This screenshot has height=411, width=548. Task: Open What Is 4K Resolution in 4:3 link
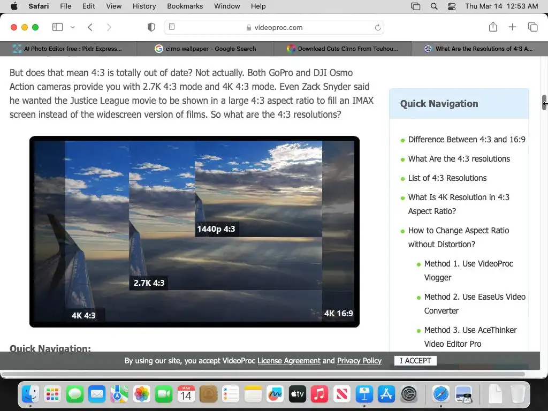click(x=459, y=204)
